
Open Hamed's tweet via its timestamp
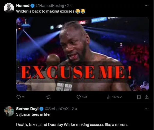[x=70, y=5]
